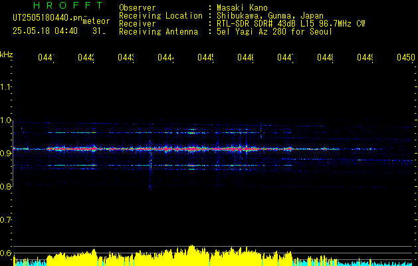Click the Observer field label
Image resolution: width=418 pixels, height=266 pixels.
click(x=138, y=7)
